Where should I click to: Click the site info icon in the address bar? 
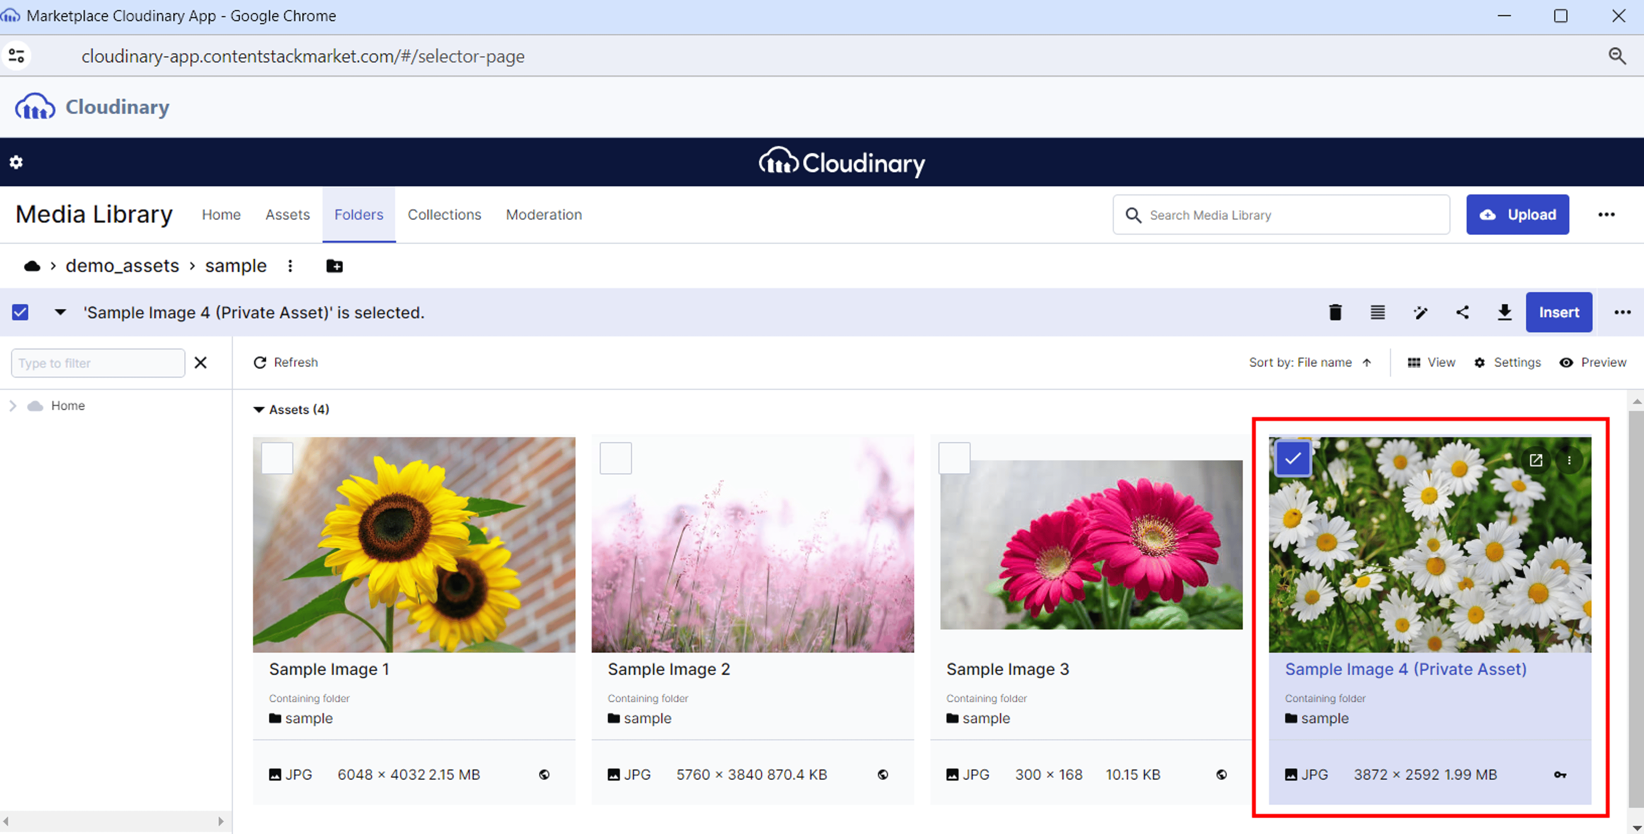tap(17, 56)
